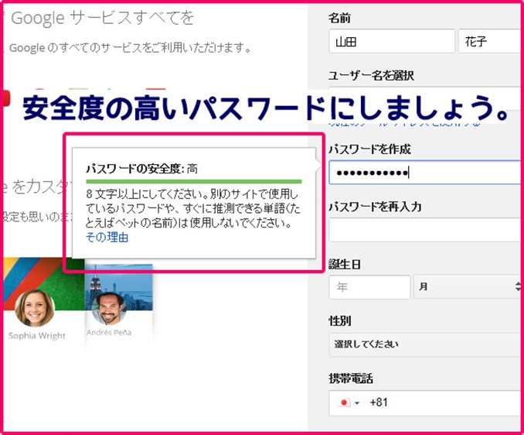This screenshot has height=435, width=524.
Task: Expand the phone country code arrow
Action: pyautogui.click(x=357, y=403)
